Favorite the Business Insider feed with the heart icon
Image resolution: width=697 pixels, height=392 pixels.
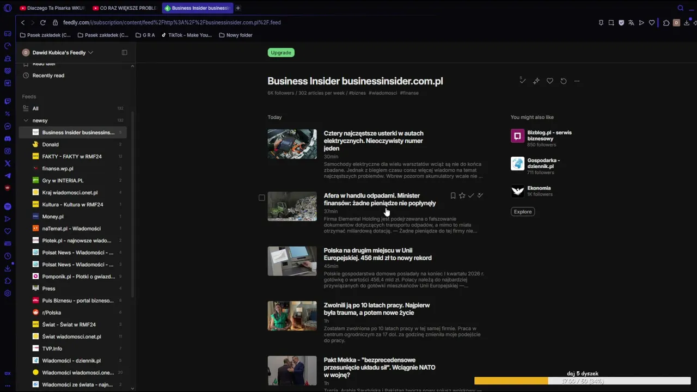click(x=550, y=81)
